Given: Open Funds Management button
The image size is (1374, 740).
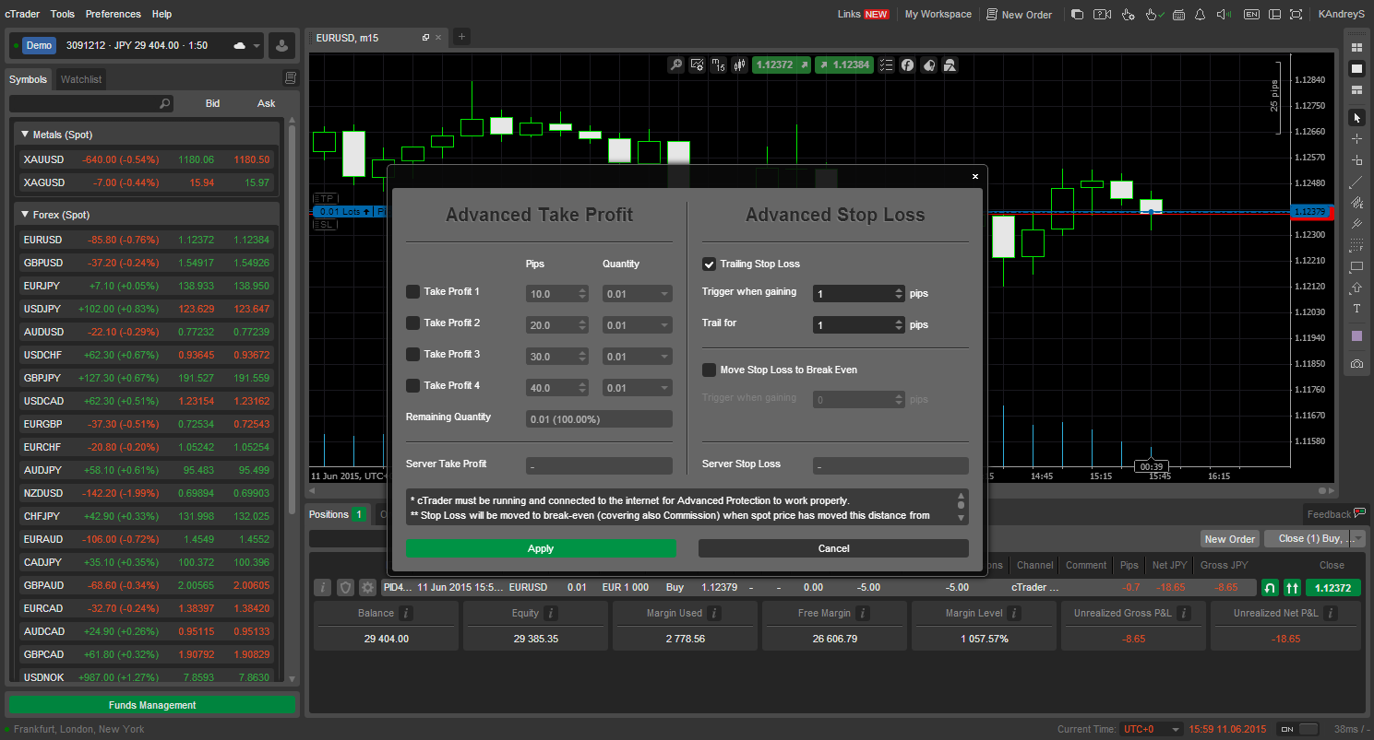Looking at the screenshot, I should (x=152, y=705).
